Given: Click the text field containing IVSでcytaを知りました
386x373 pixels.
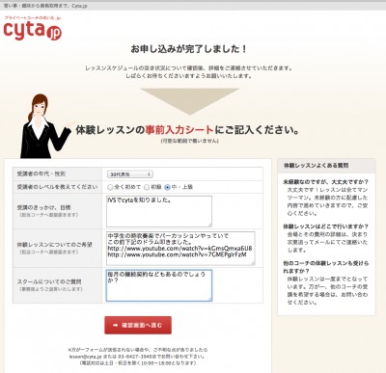Looking at the screenshot, I should (159, 211).
